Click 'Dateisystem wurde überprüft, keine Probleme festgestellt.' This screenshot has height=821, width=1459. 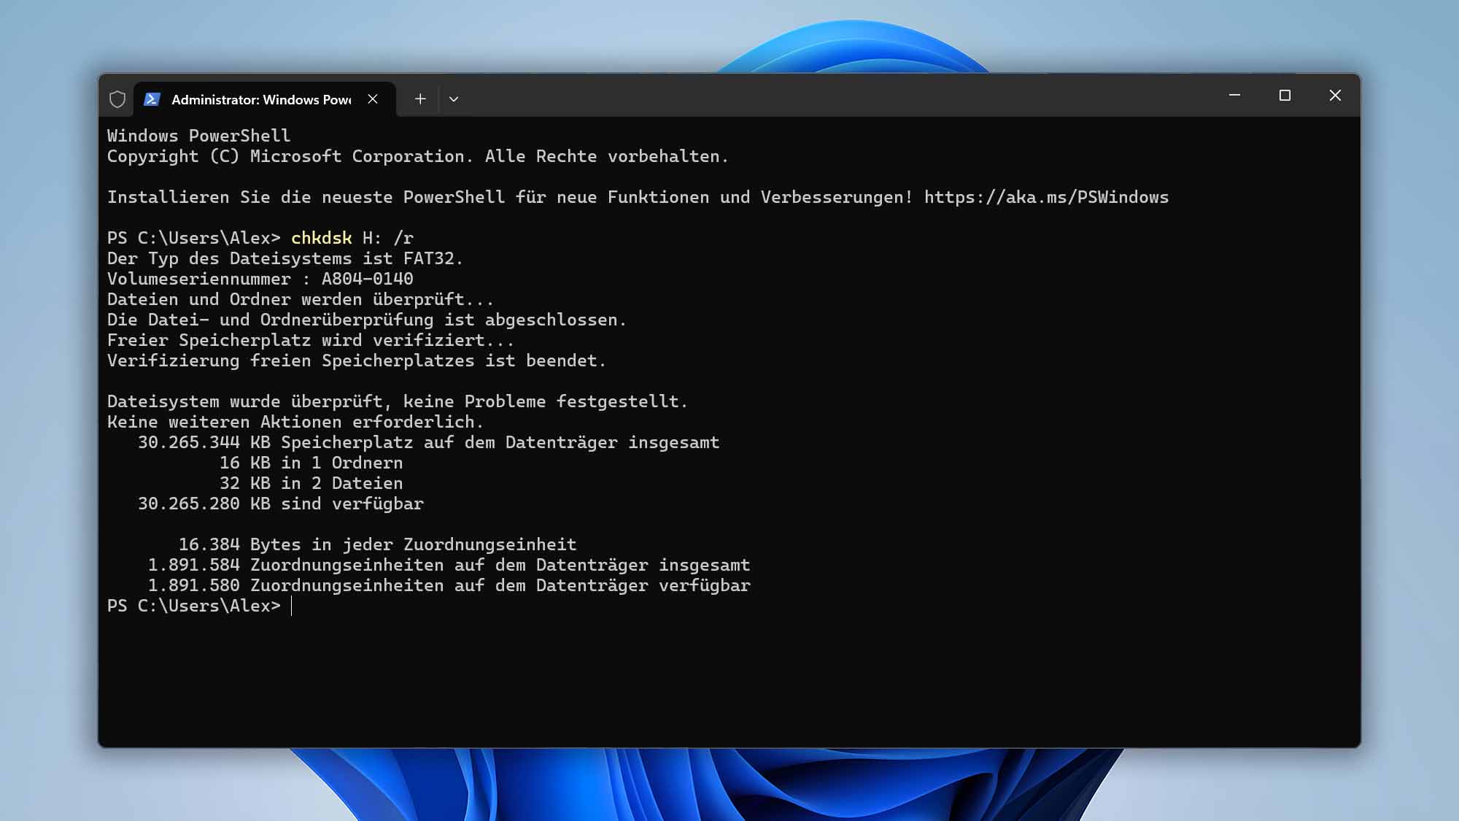point(398,401)
